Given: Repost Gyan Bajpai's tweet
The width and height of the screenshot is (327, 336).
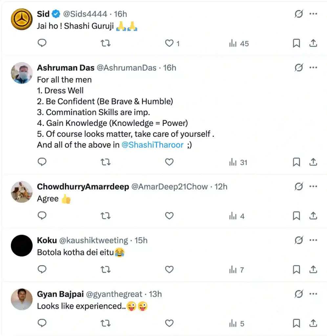Looking at the screenshot, I should click(x=105, y=323).
